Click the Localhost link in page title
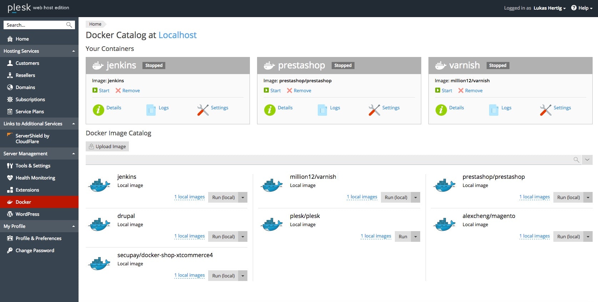This screenshot has height=302, width=598. point(177,35)
